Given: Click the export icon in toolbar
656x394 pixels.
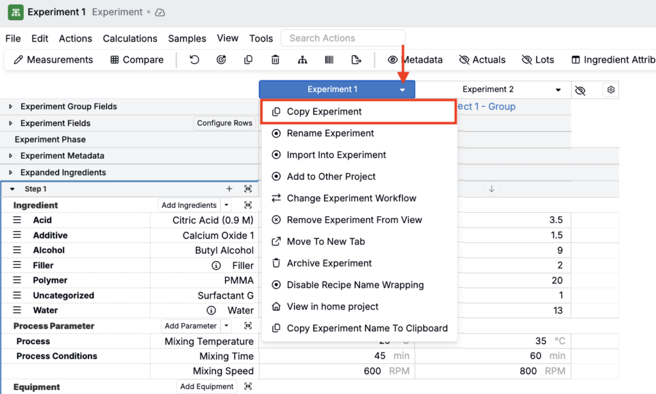Looking at the screenshot, I should 356,59.
